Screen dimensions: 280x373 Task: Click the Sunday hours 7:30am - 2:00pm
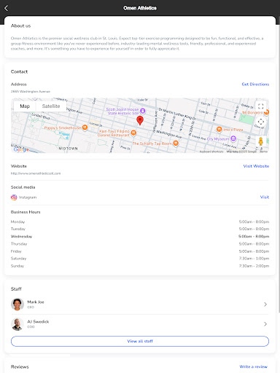tap(254, 266)
